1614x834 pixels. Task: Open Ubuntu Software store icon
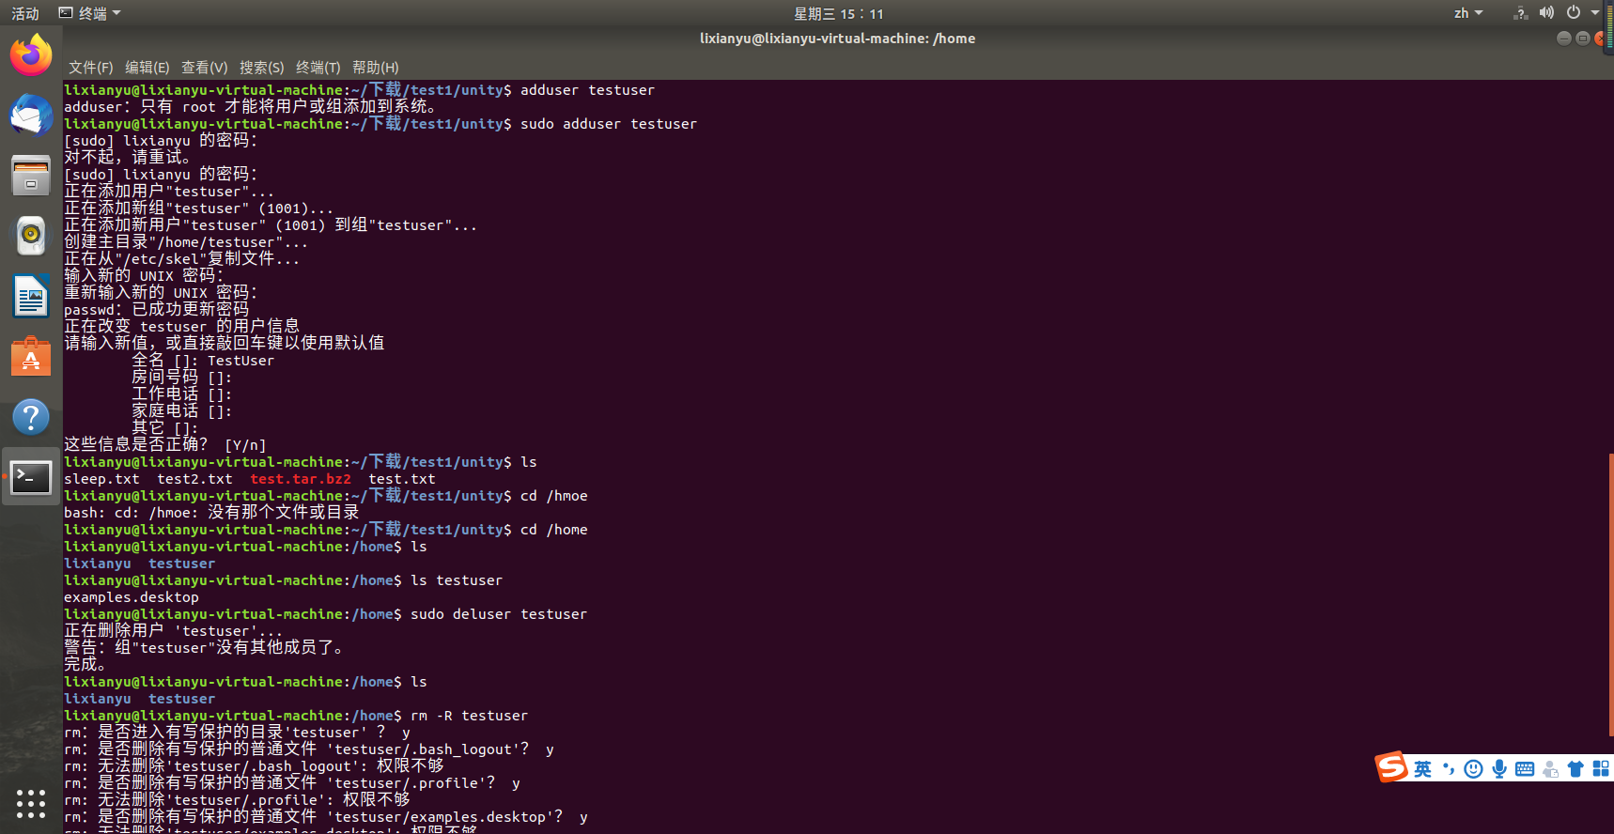(31, 357)
